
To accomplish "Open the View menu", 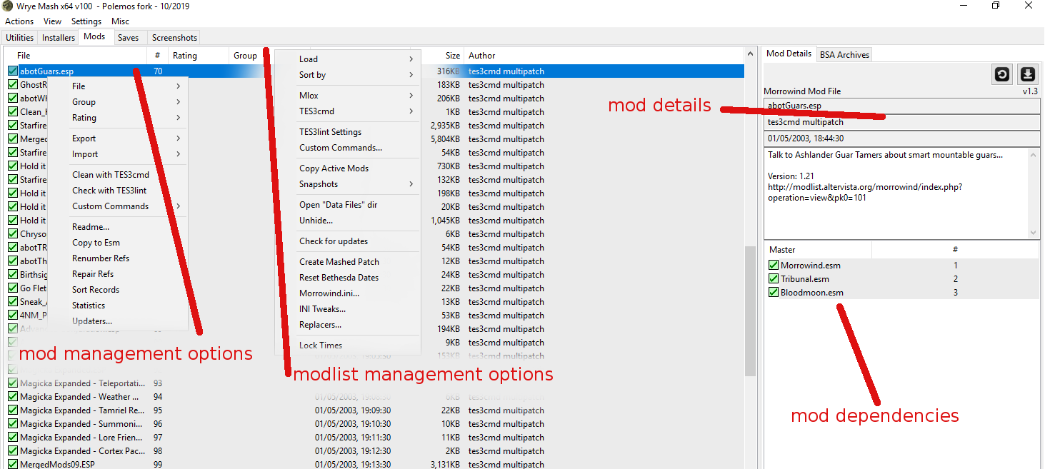I will coord(53,21).
